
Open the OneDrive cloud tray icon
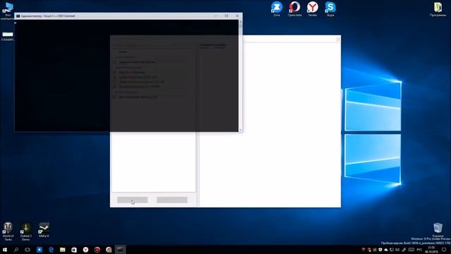click(385, 250)
